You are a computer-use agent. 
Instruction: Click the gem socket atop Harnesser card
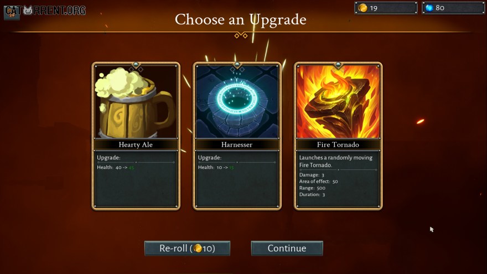[237, 65]
